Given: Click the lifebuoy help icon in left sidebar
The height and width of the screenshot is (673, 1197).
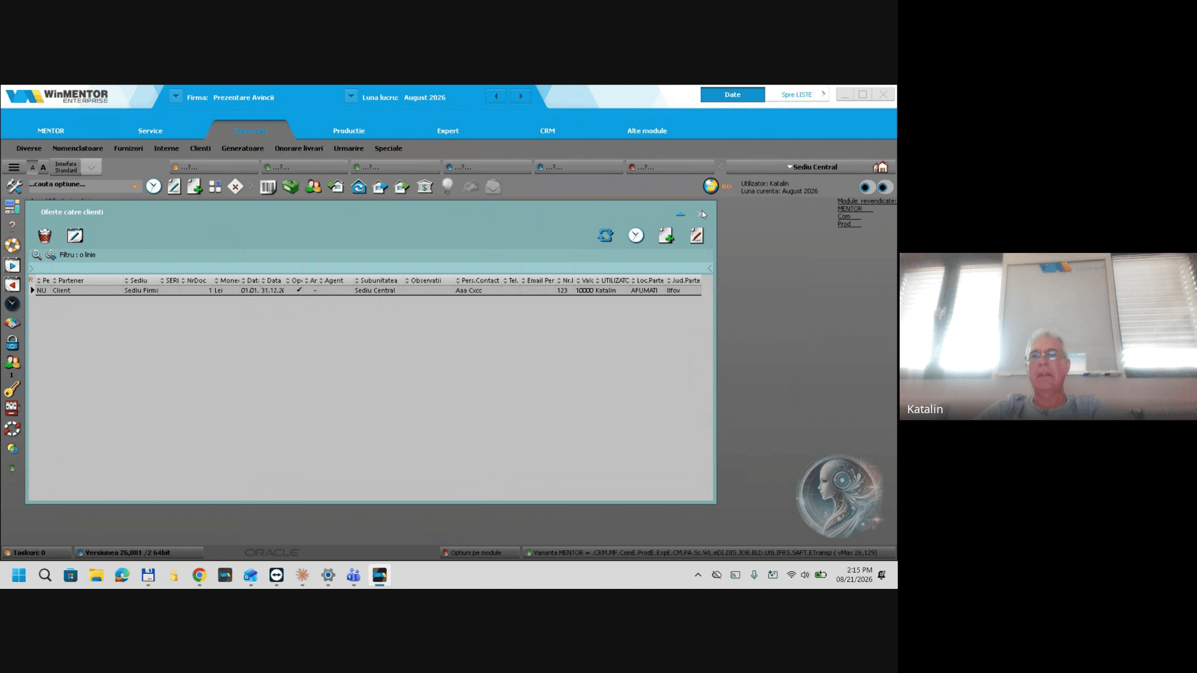Looking at the screenshot, I should pos(12,245).
